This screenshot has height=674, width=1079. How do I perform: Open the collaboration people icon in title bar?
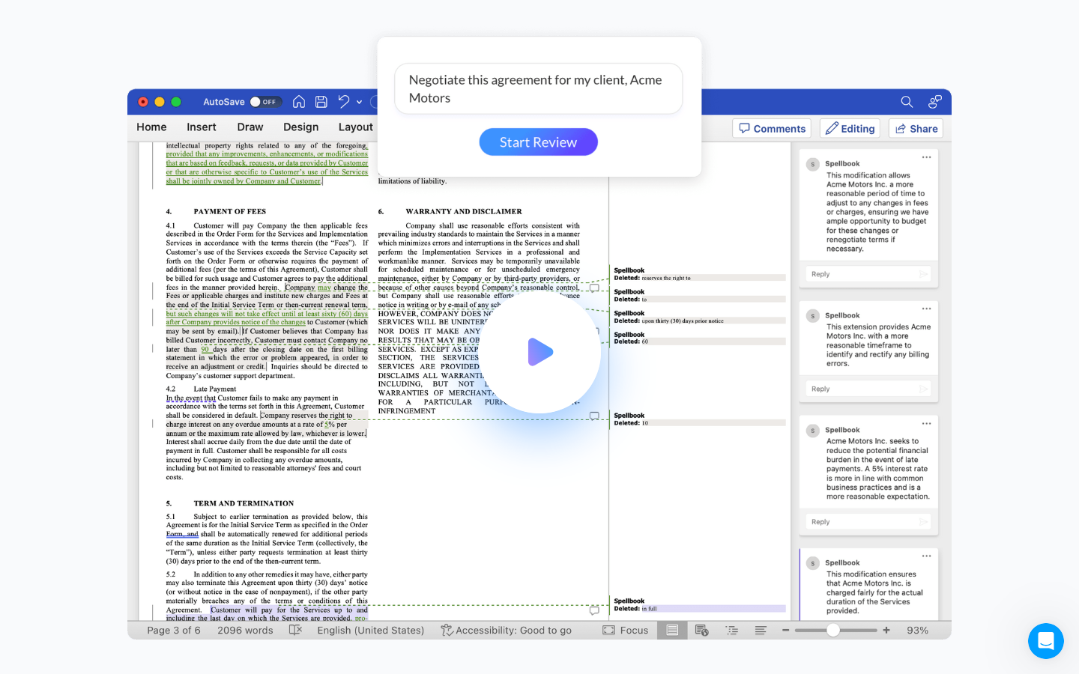(x=935, y=102)
